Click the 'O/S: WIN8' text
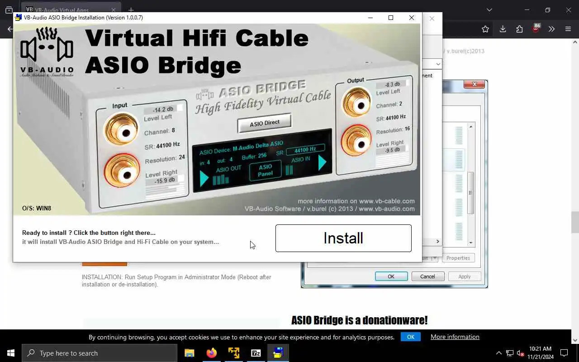 [37, 208]
